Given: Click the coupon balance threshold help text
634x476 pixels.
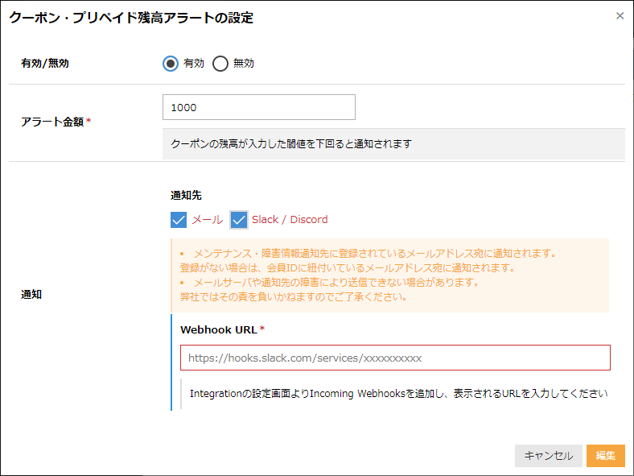Looking at the screenshot, I should point(291,144).
